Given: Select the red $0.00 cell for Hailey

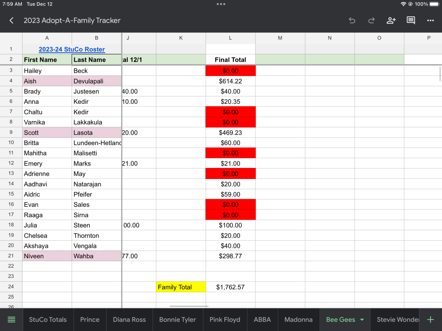Looking at the screenshot, I should 230,71.
